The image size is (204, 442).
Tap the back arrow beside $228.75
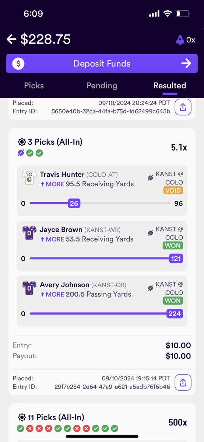pyautogui.click(x=11, y=39)
